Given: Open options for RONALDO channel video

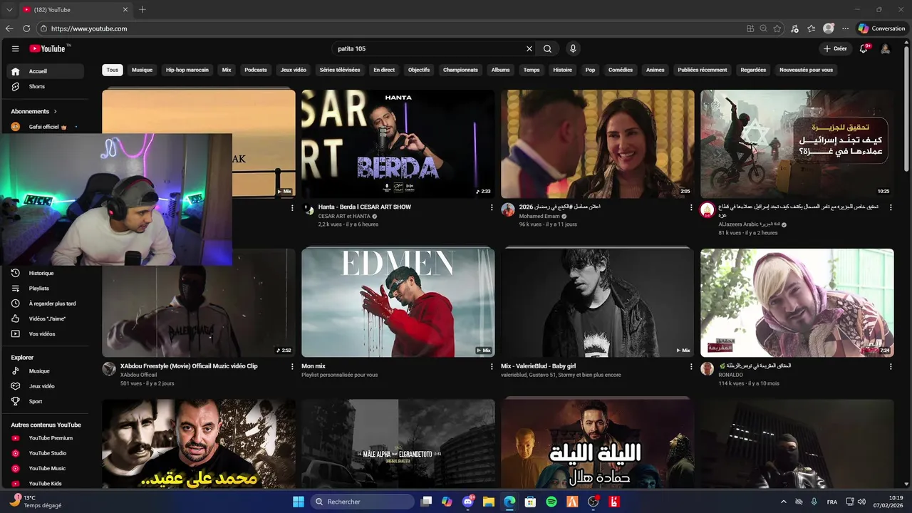Looking at the screenshot, I should pyautogui.click(x=890, y=366).
